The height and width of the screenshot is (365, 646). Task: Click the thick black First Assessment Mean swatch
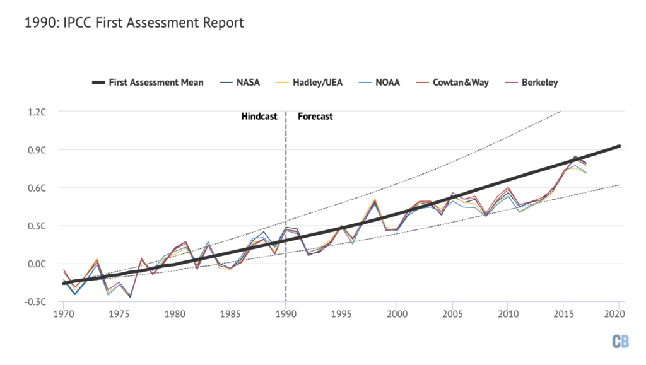[x=98, y=83]
